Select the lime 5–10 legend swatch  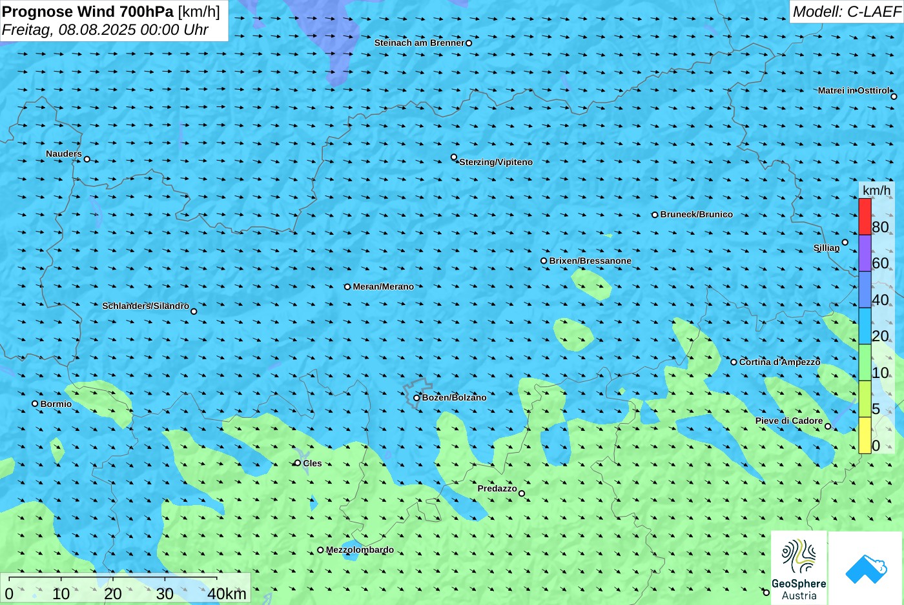click(x=865, y=399)
